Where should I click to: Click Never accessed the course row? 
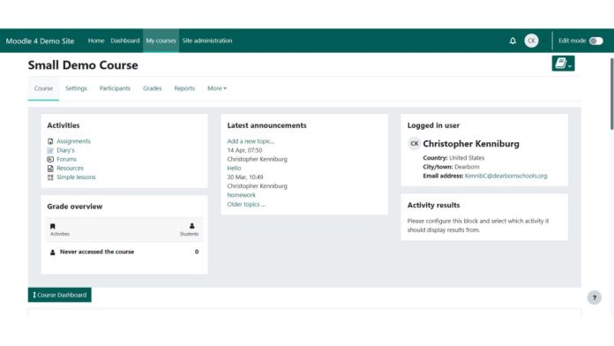pos(124,252)
